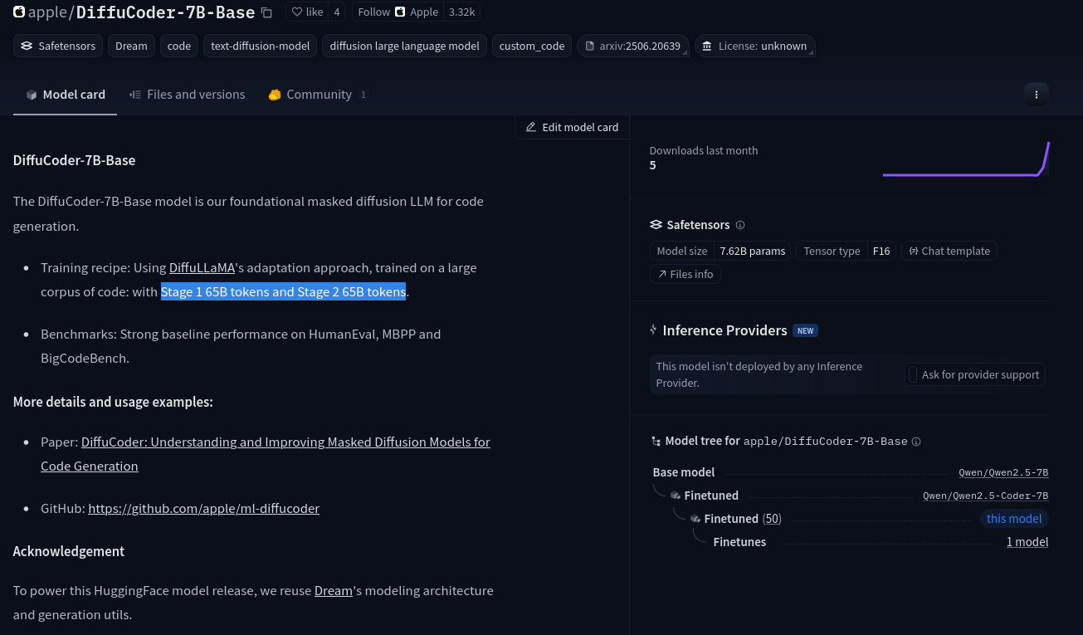This screenshot has width=1083, height=635.
Task: Open the Chat template button
Action: pyautogui.click(x=949, y=252)
